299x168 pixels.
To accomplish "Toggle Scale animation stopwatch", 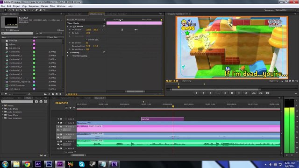I will tap(73, 33).
